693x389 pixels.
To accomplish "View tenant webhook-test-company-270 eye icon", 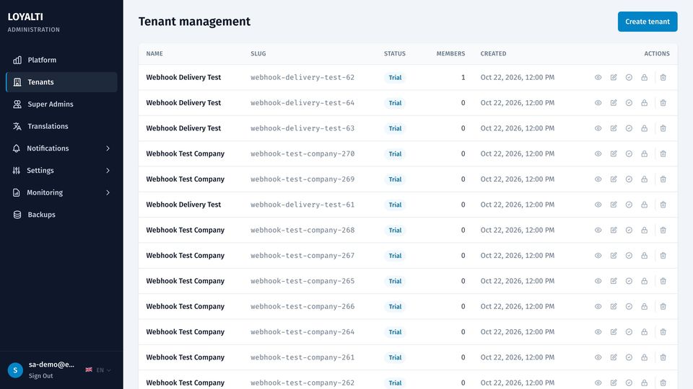I will (x=598, y=154).
